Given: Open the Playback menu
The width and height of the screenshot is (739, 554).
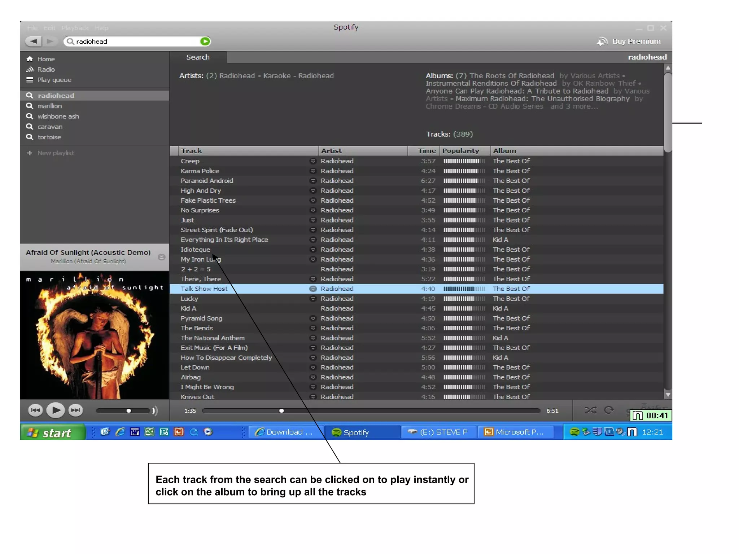Looking at the screenshot, I should (x=75, y=28).
